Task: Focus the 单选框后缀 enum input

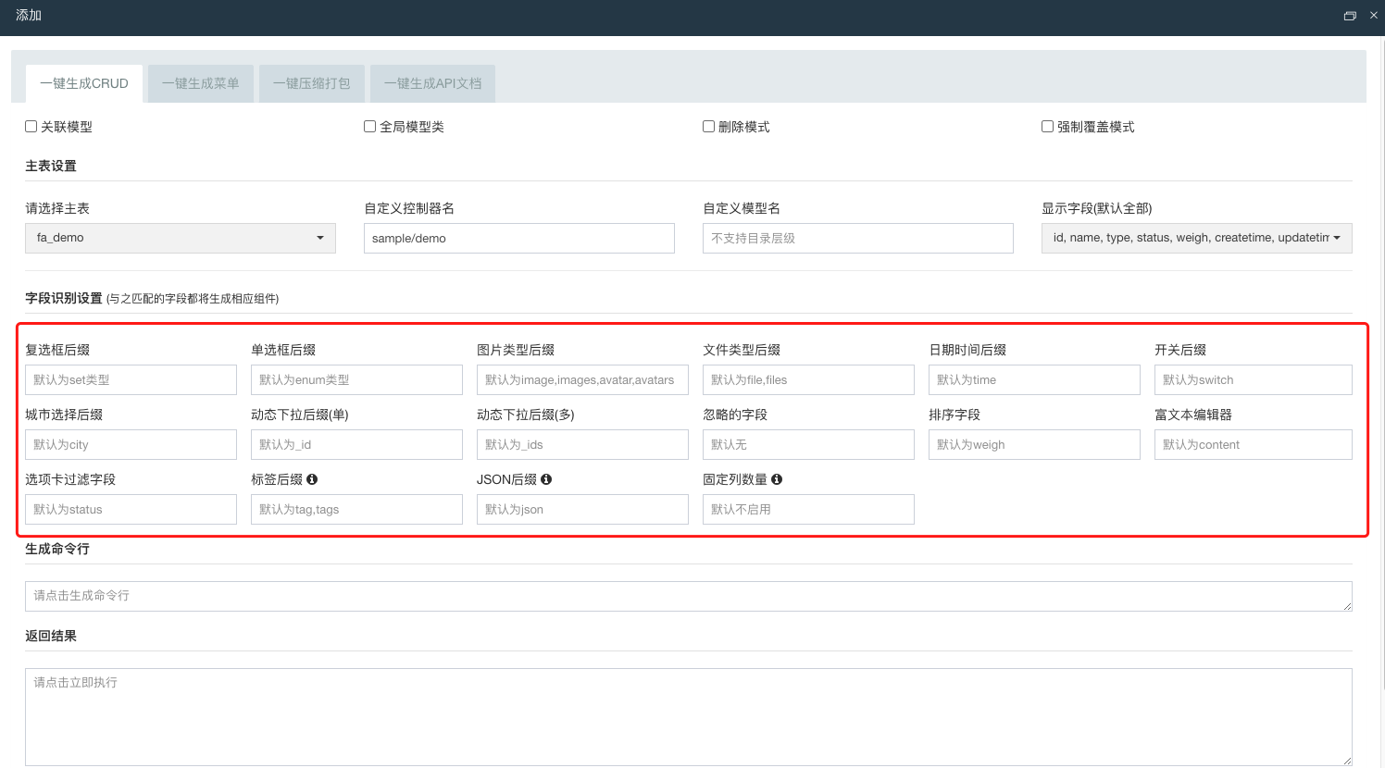Action: [x=356, y=379]
